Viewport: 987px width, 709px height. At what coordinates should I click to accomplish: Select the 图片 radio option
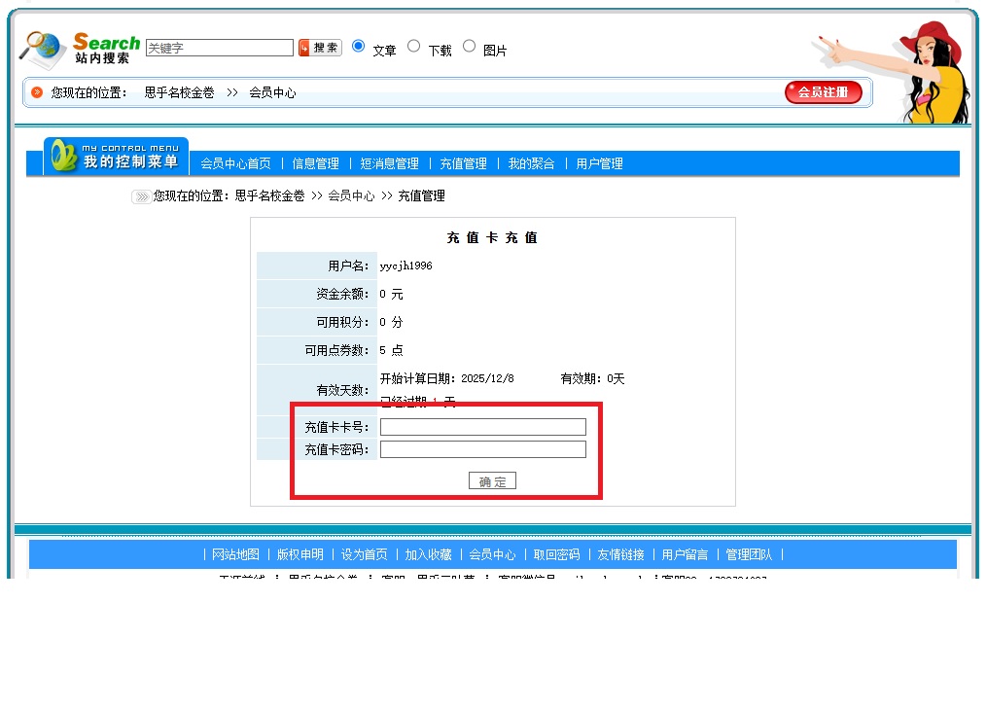click(x=469, y=46)
